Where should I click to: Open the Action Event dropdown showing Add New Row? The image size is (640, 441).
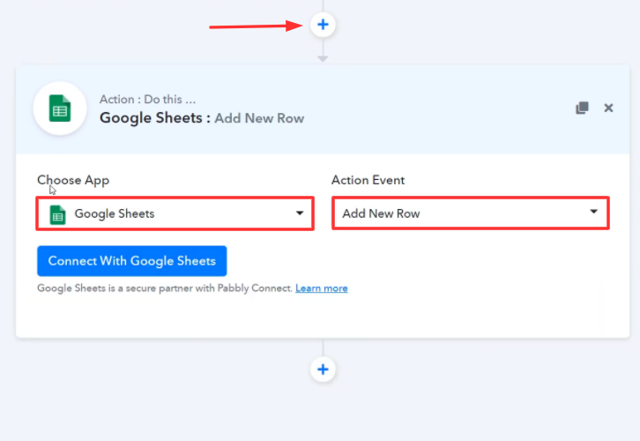pos(471,213)
